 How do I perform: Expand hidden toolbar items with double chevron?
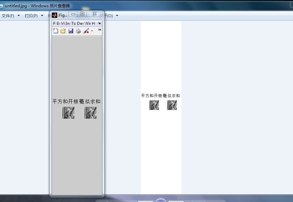coord(99,30)
